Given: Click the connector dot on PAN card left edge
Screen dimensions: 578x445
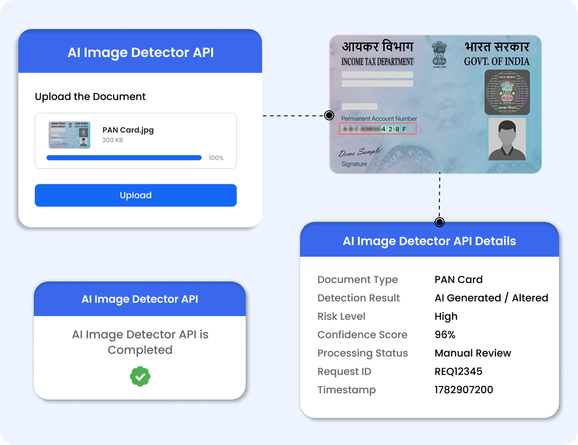Looking at the screenshot, I should point(329,116).
